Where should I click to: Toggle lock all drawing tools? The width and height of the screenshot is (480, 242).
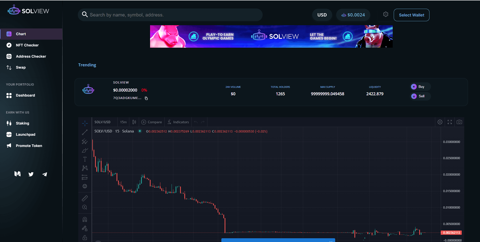click(85, 238)
